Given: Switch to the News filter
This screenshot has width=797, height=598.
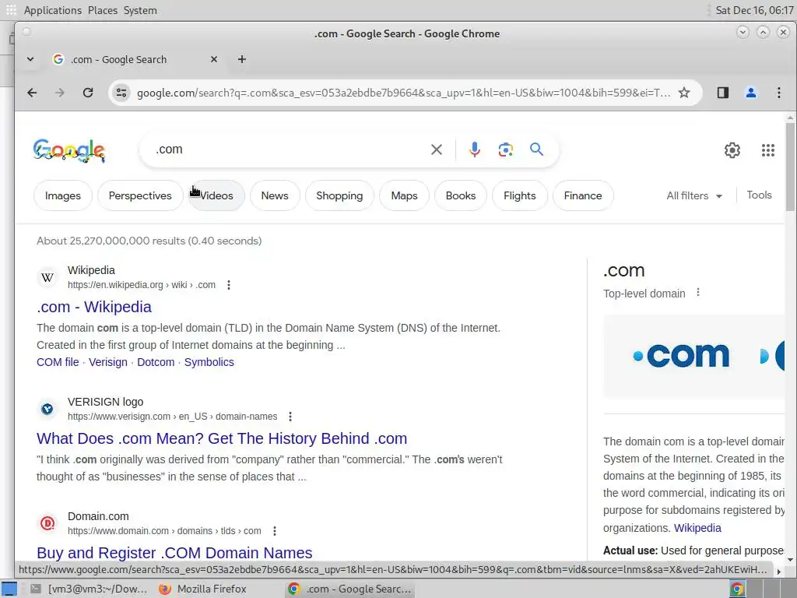Looking at the screenshot, I should 275,195.
